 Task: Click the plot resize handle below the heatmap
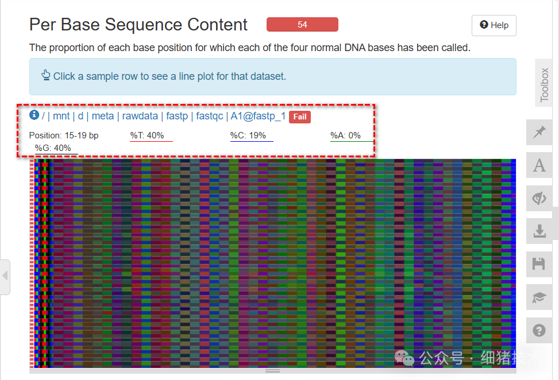(x=272, y=371)
